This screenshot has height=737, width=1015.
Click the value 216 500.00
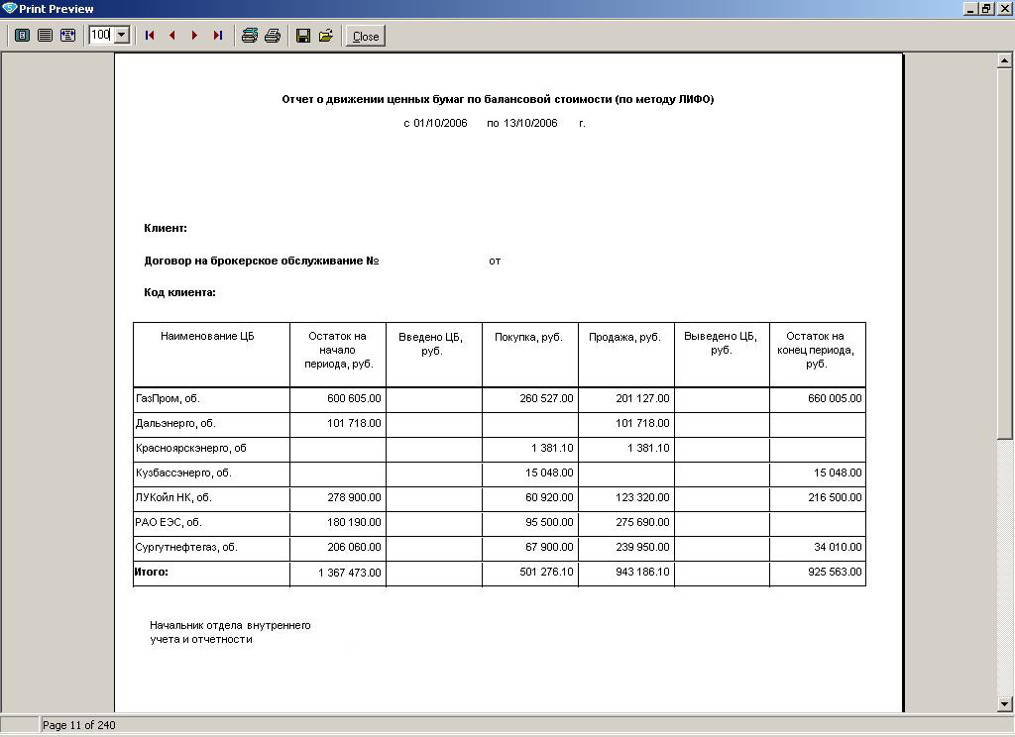point(835,497)
